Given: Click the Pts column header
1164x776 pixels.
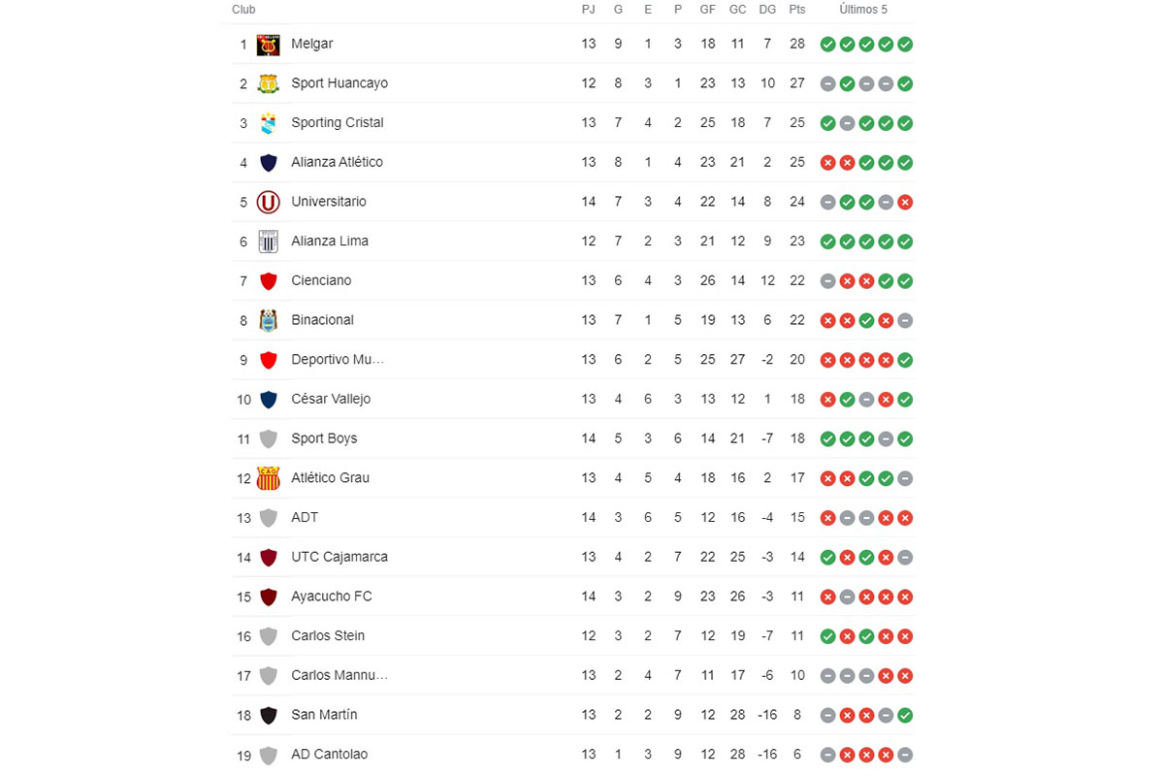Looking at the screenshot, I should click(x=797, y=10).
